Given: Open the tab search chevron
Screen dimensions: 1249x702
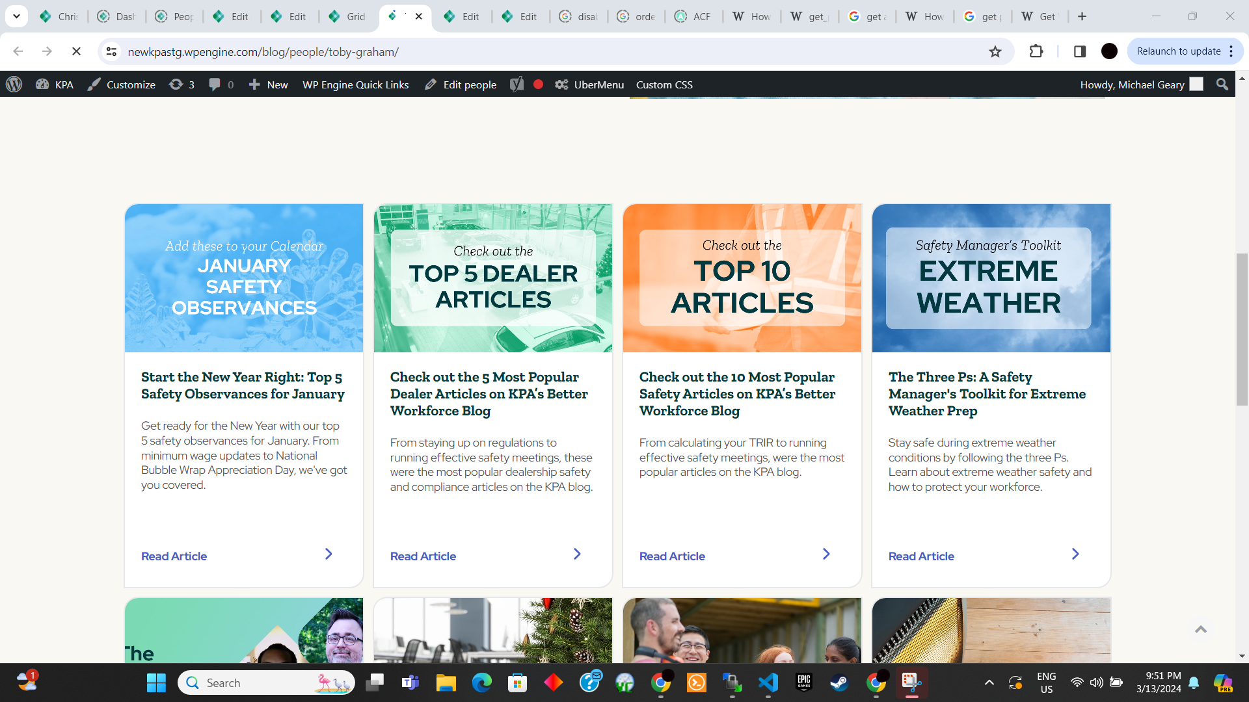Looking at the screenshot, I should coord(16,16).
